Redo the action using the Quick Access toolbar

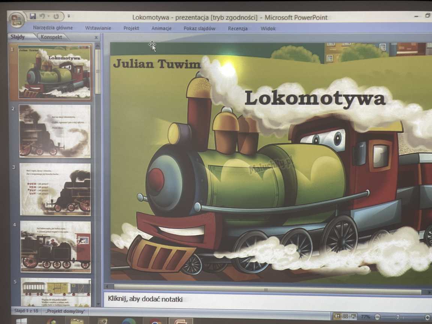tap(56, 16)
